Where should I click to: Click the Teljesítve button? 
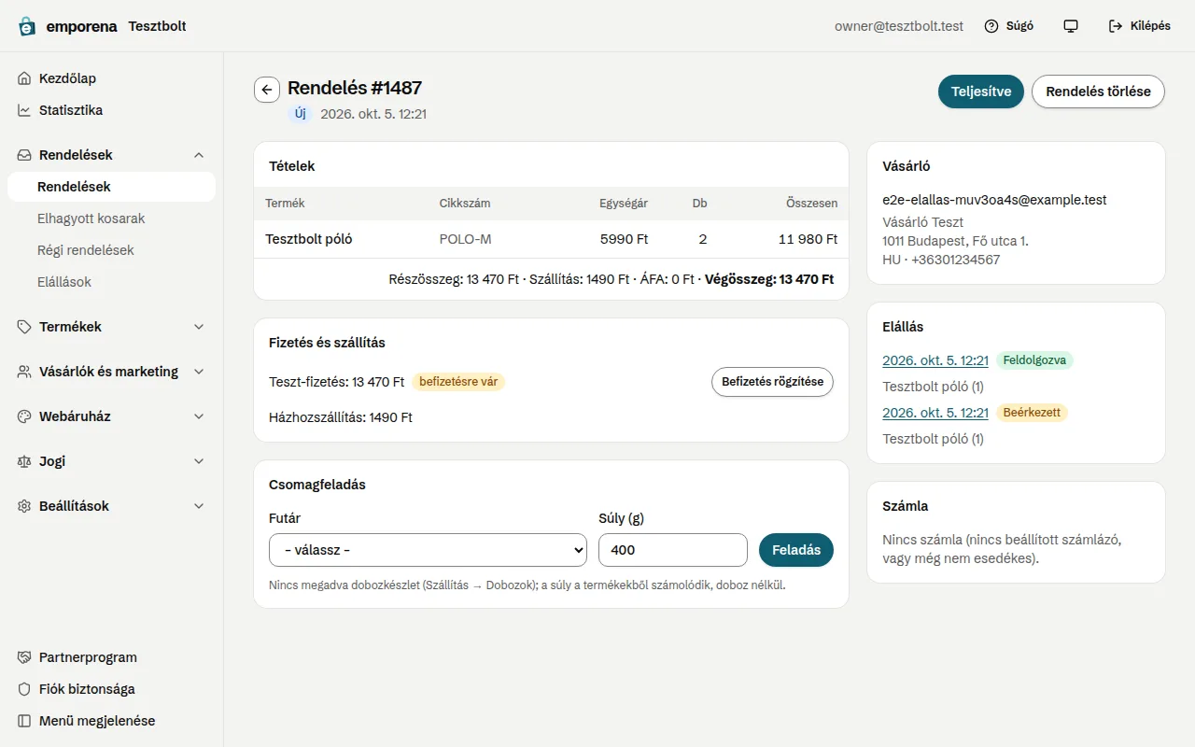coord(981,92)
